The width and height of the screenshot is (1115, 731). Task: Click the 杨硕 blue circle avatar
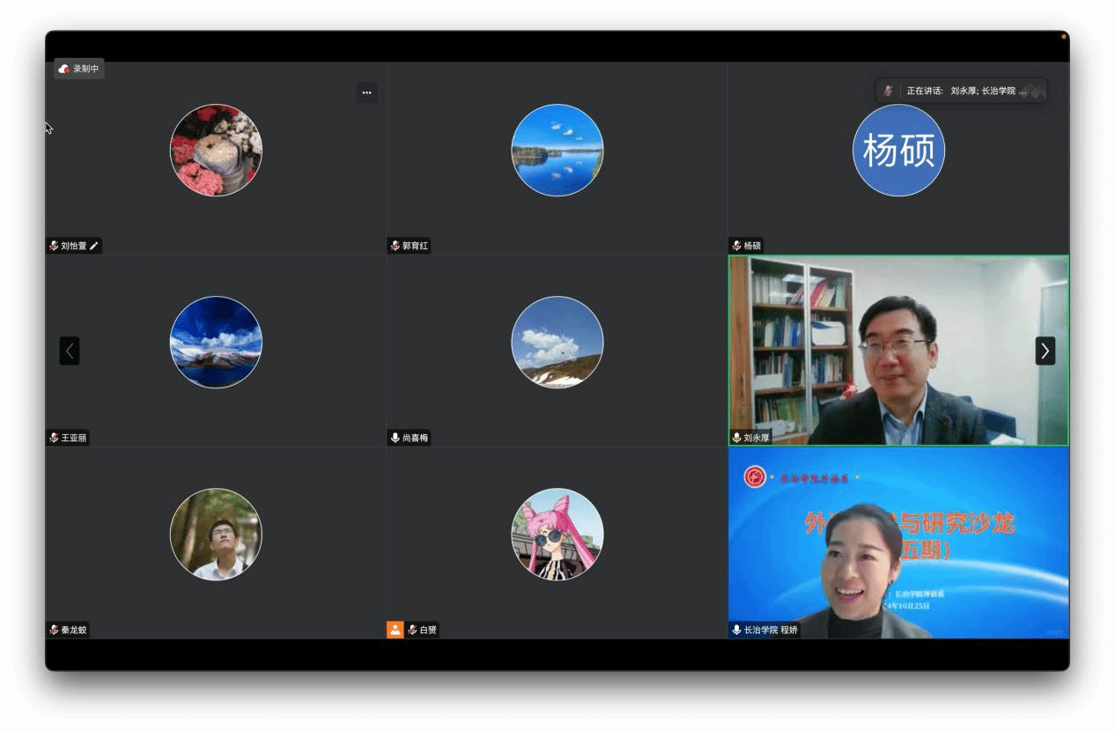[898, 151]
